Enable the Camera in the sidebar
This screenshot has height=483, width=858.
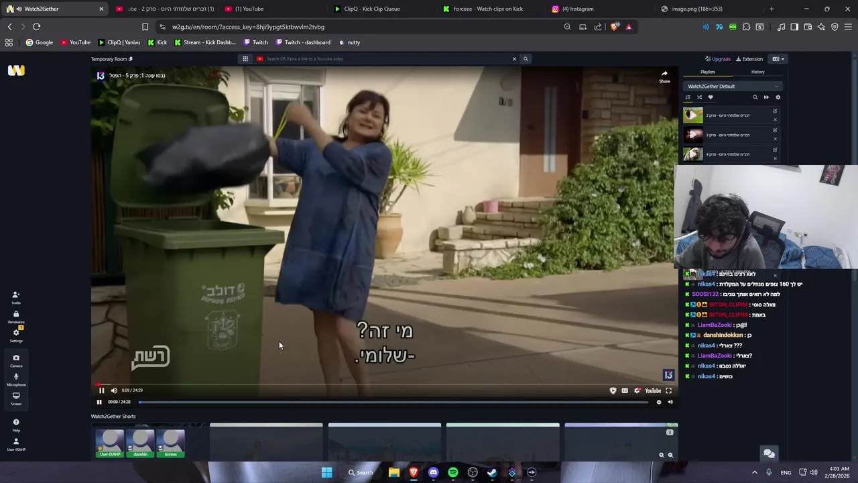pos(16,360)
